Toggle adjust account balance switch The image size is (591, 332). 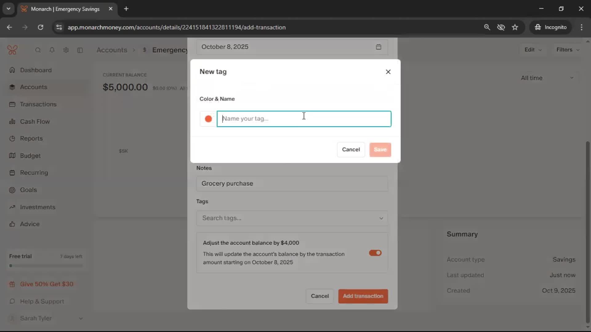[375, 253]
